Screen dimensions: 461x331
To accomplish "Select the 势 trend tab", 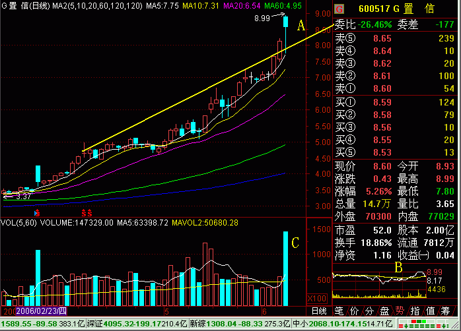I will 401,311.
